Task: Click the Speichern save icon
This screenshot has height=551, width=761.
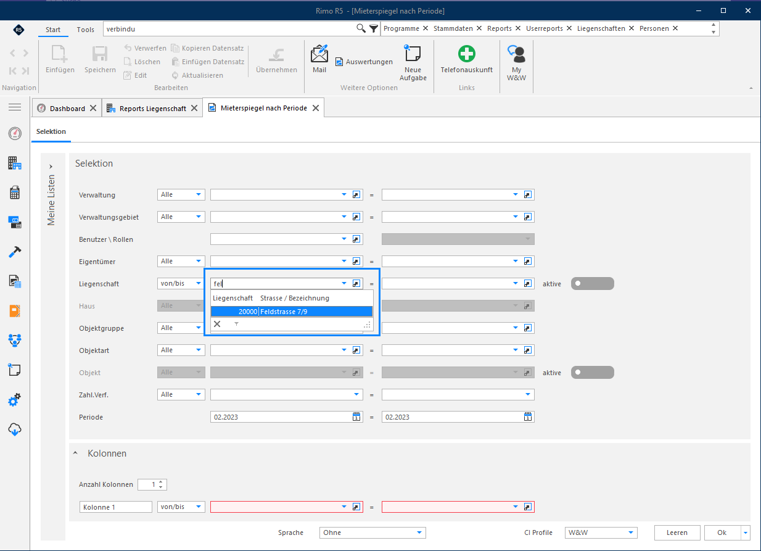Action: click(x=100, y=59)
